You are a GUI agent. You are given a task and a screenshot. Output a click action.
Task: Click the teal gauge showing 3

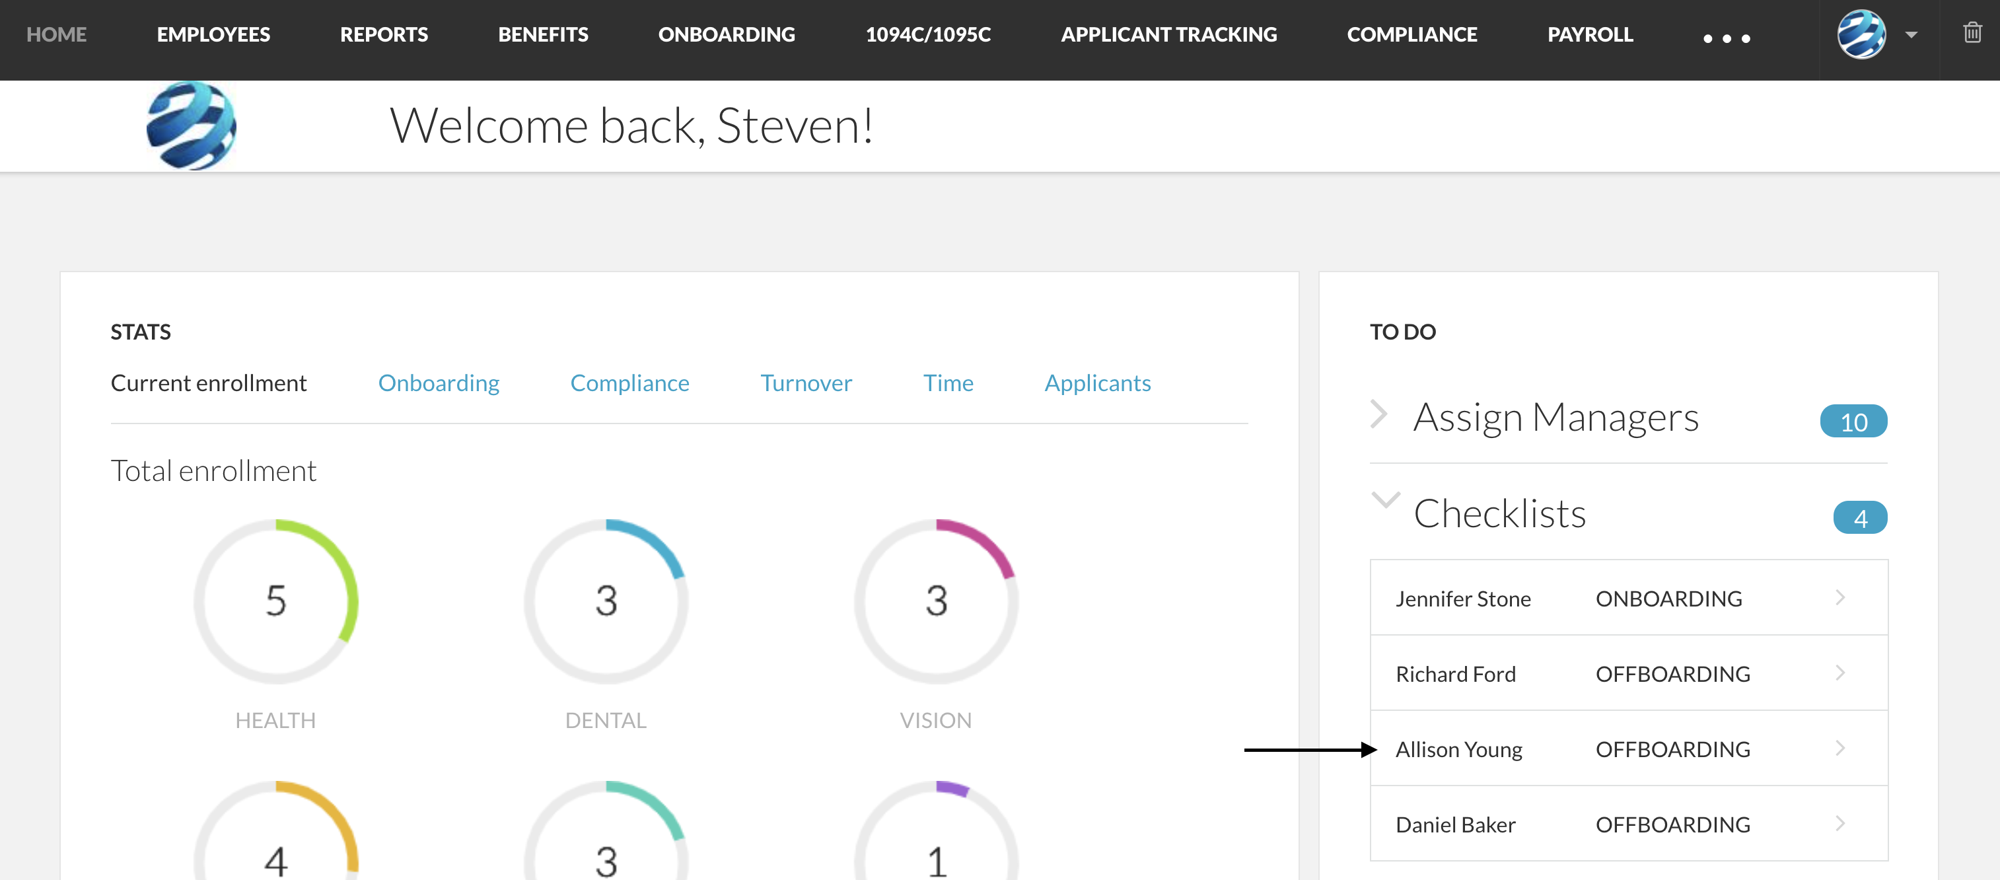606,831
